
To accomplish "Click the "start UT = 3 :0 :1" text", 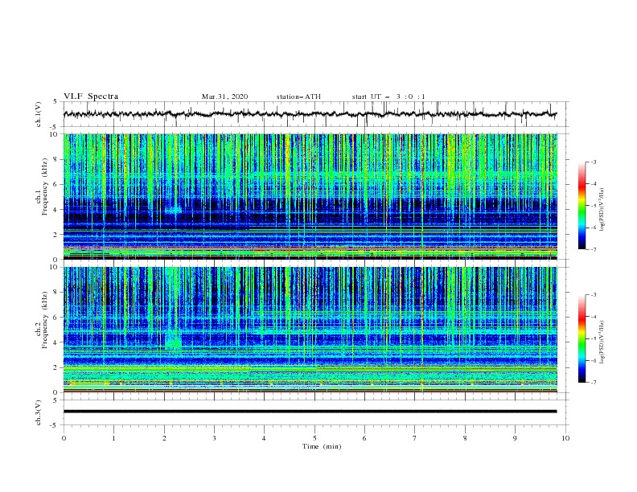I will click(x=388, y=96).
